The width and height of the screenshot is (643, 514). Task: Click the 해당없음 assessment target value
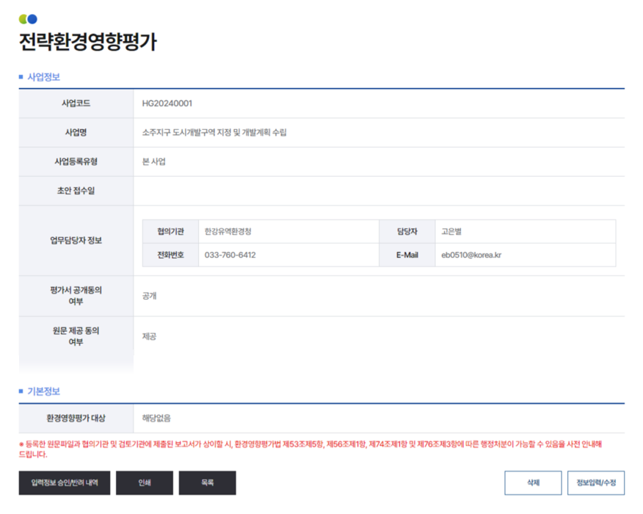pos(156,418)
